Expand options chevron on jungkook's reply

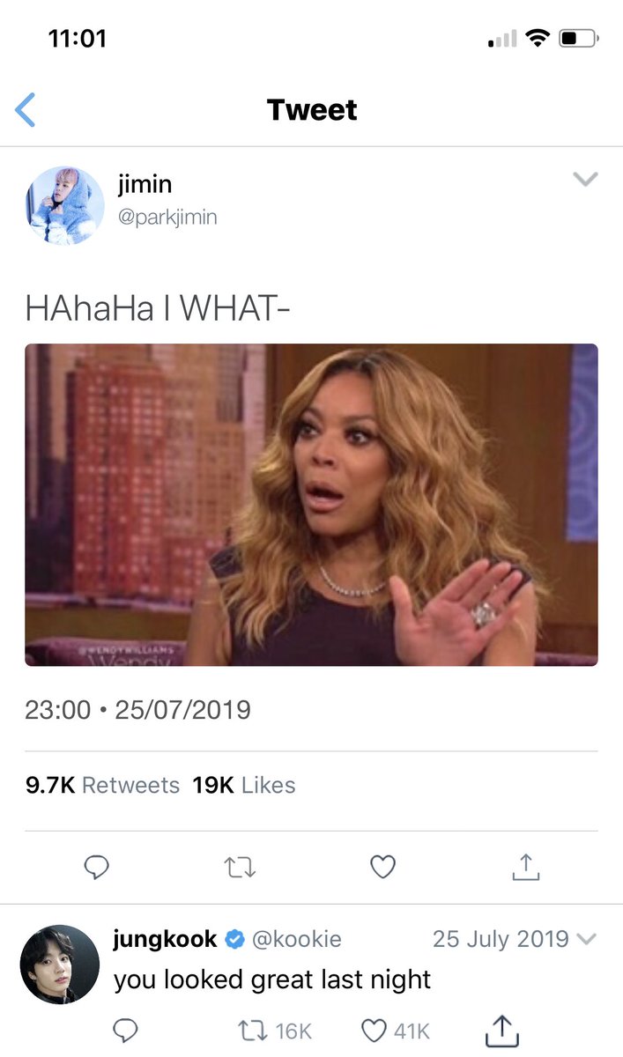(587, 941)
